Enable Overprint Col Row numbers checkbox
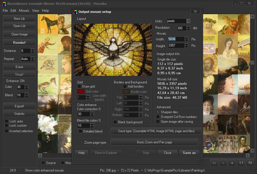The image size is (257, 174). 158,117
